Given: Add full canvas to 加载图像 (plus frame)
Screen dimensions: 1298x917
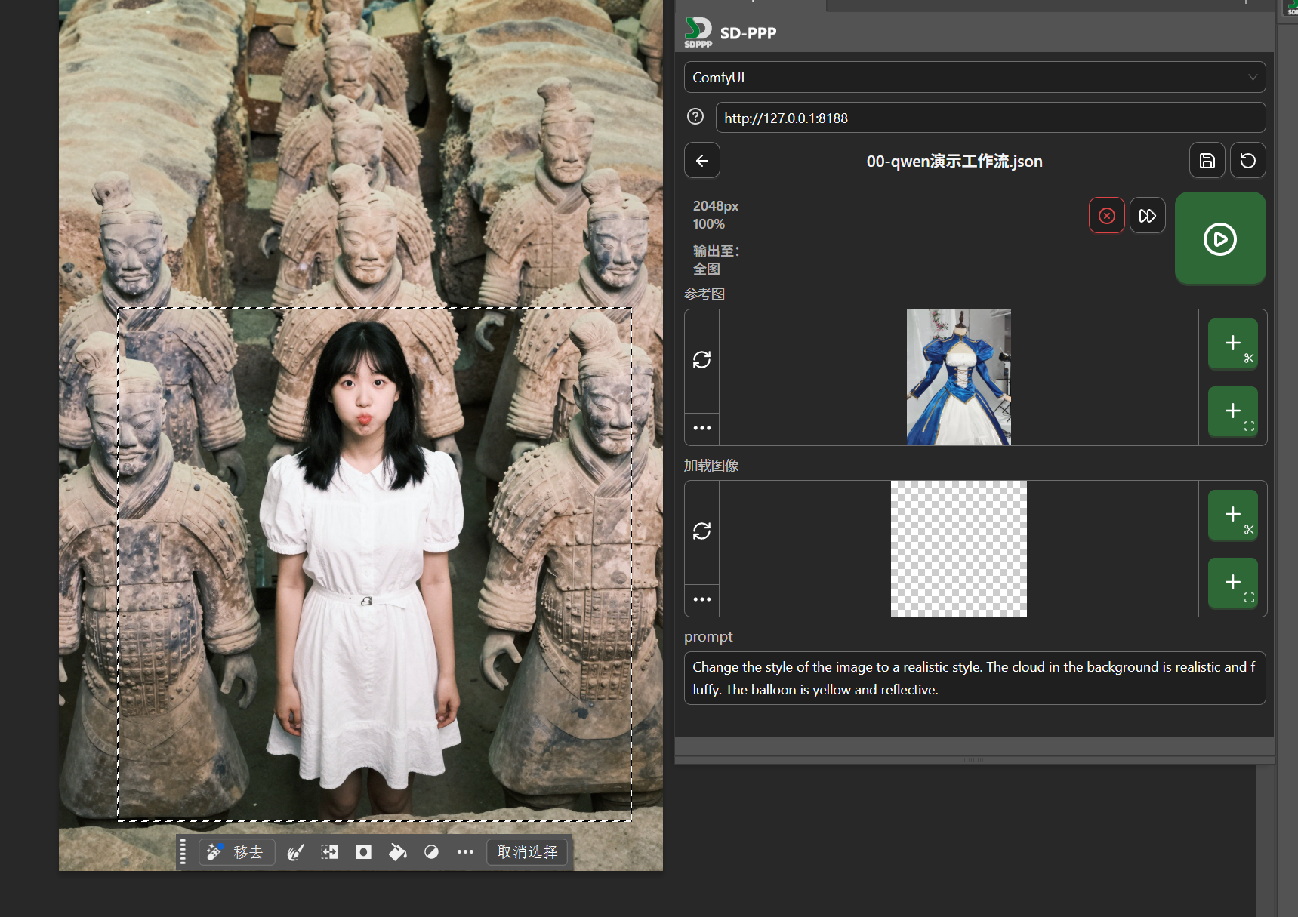Looking at the screenshot, I should point(1232,583).
